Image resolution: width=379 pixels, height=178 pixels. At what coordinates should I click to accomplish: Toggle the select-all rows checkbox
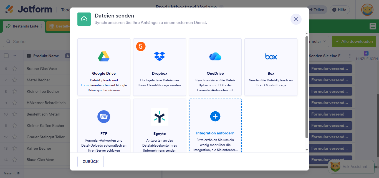point(6,56)
